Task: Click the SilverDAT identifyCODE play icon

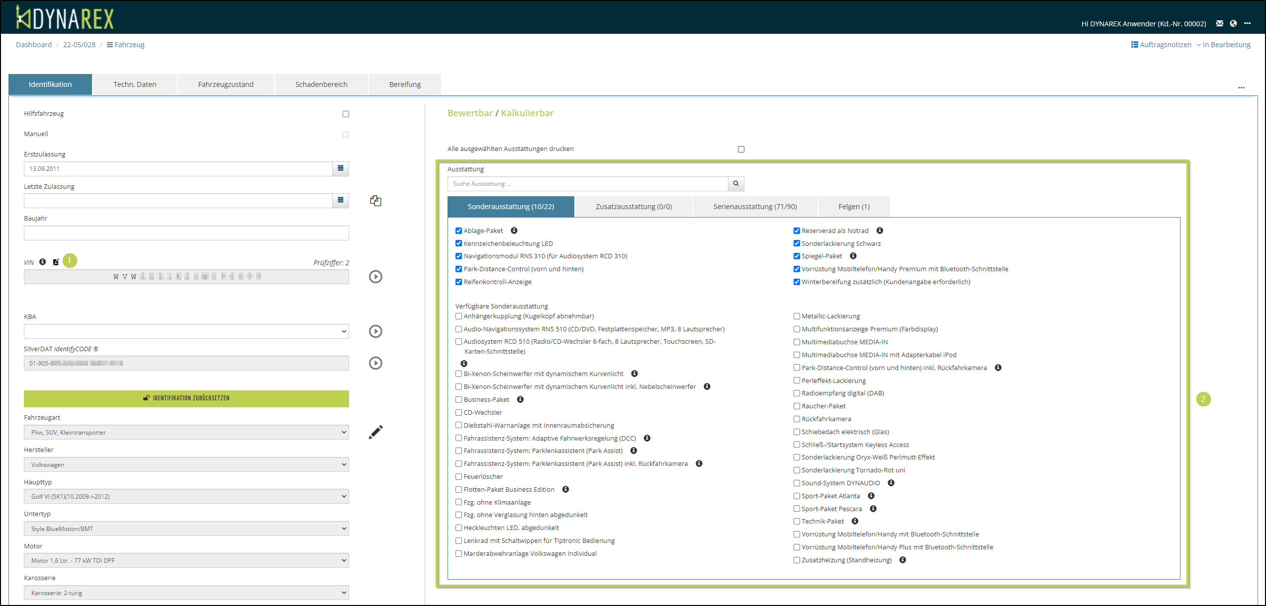Action: (x=375, y=363)
